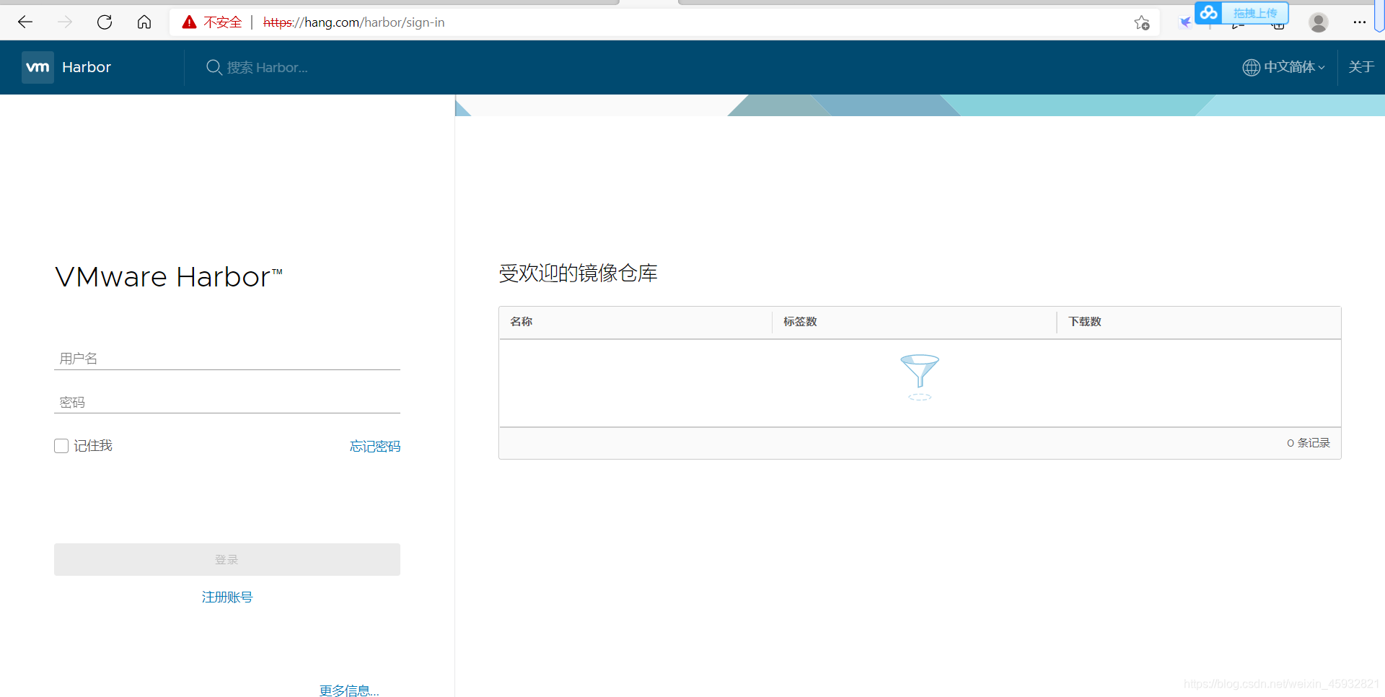Click the 关于 menu item
Image resolution: width=1385 pixels, height=697 pixels.
(x=1360, y=67)
